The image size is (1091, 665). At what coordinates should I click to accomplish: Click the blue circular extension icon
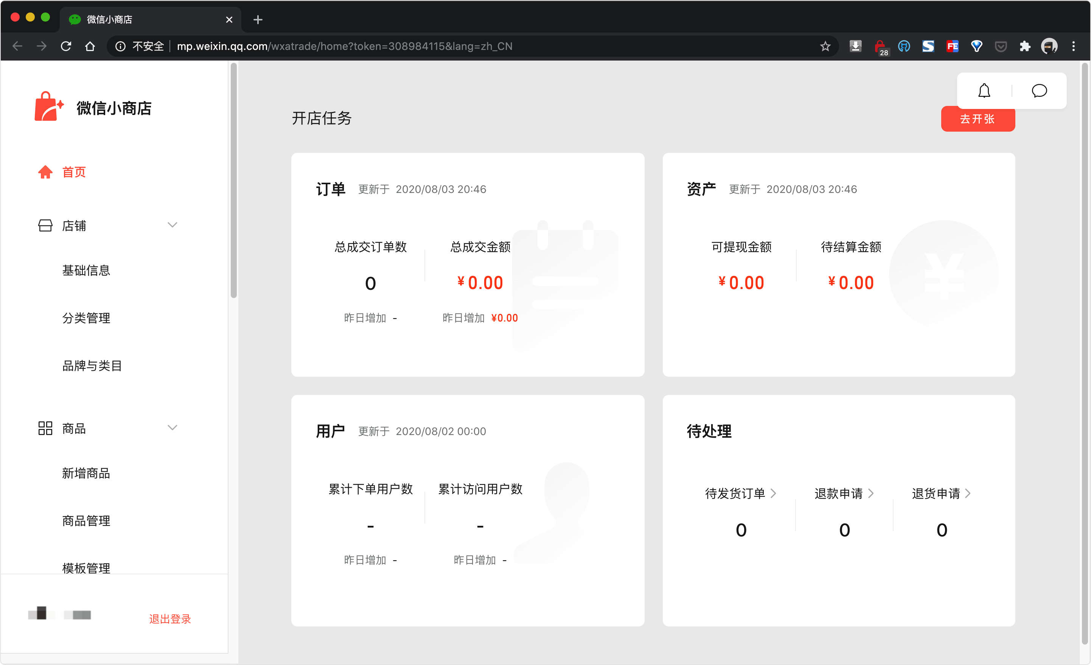904,46
